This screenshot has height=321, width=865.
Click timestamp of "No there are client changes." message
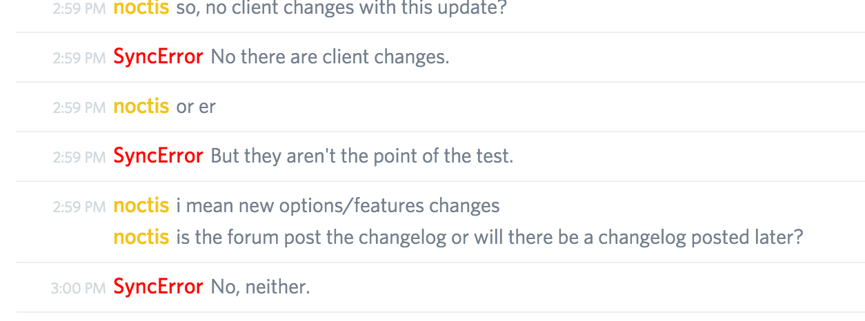[x=79, y=57]
